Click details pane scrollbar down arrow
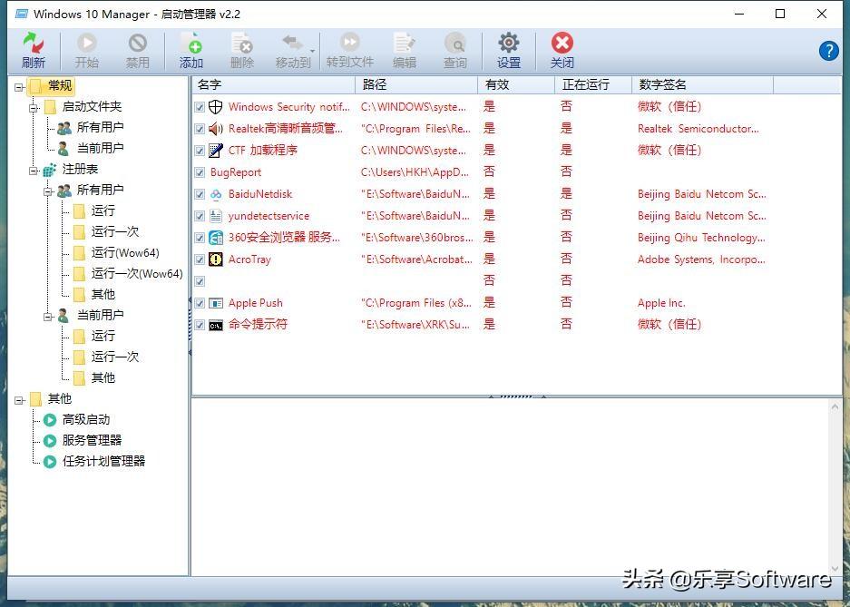 [x=835, y=569]
